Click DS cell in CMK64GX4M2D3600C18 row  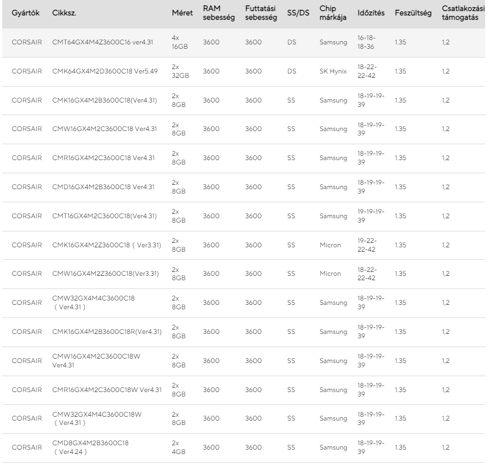[292, 71]
